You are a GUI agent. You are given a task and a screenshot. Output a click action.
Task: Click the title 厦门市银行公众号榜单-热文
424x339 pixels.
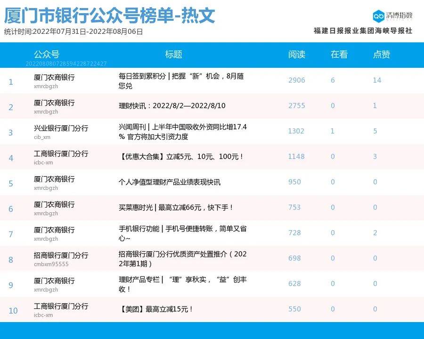pos(109,16)
